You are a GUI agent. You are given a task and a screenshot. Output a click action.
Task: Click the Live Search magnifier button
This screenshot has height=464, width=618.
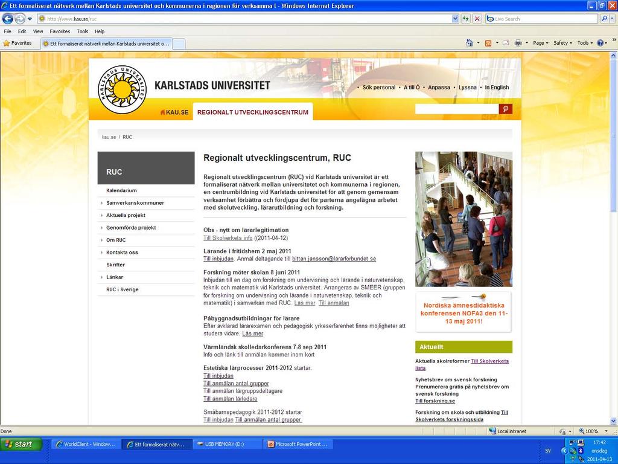[x=604, y=19]
